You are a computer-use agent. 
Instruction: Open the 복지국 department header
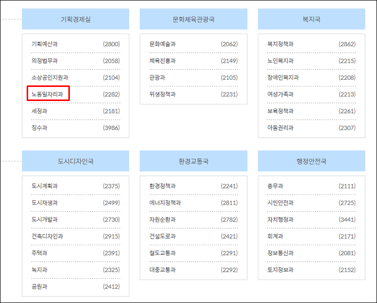click(311, 19)
